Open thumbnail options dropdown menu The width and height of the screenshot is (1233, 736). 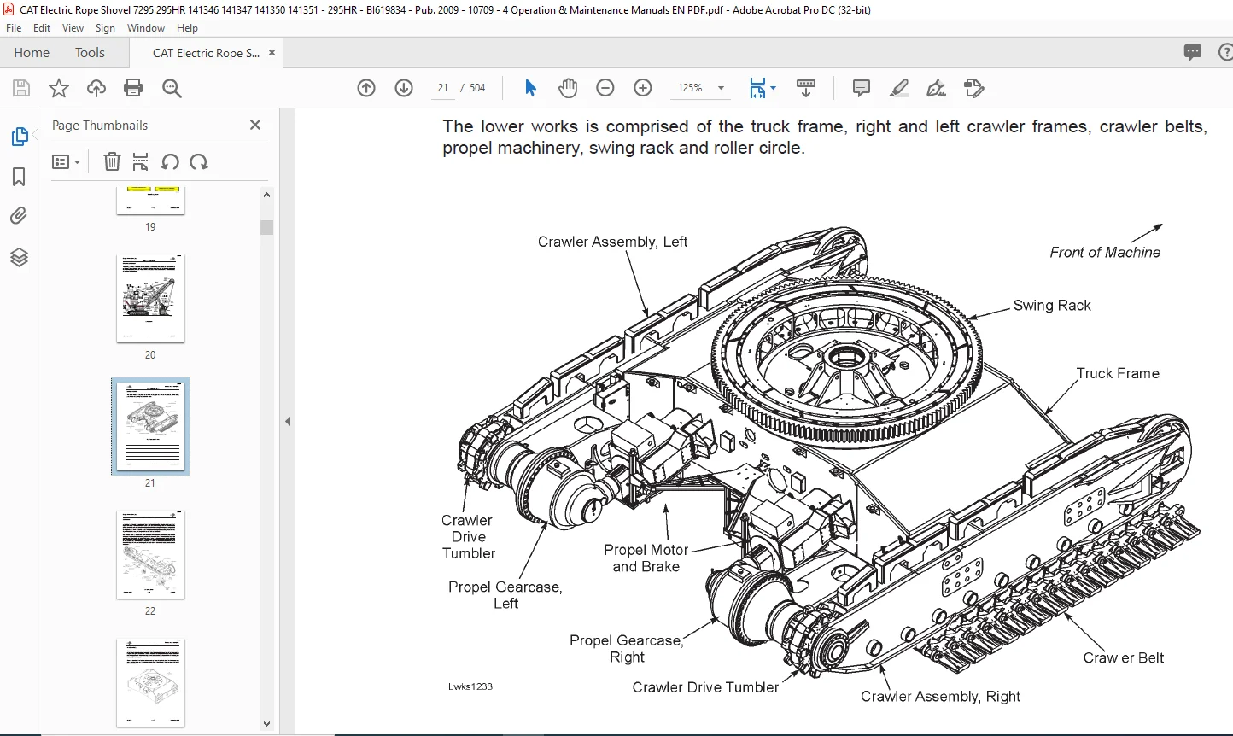point(66,161)
